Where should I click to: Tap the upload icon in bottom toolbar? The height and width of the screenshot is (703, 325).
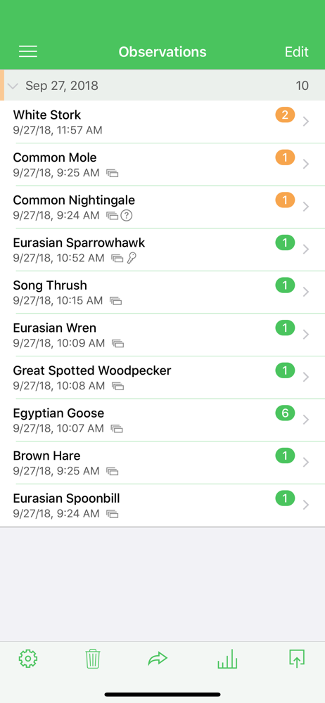pos(297,659)
